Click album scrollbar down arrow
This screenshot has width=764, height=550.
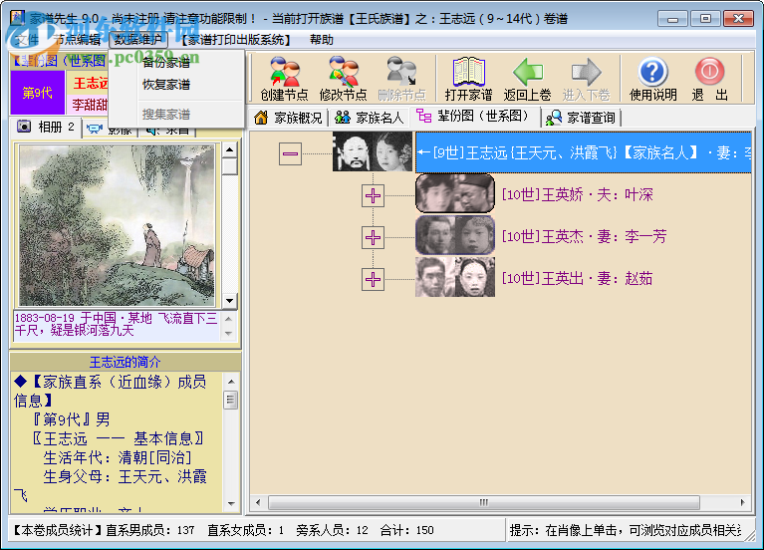tap(229, 300)
